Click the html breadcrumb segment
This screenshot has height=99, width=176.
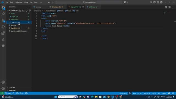(x=60, y=11)
